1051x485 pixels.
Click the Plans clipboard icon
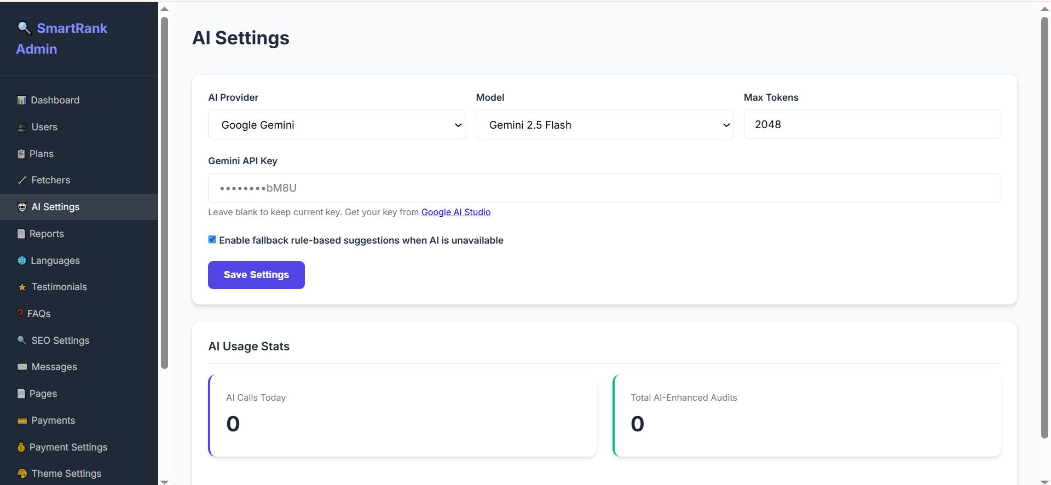[x=21, y=154]
